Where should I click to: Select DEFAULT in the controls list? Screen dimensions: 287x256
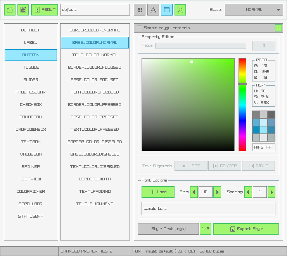pos(31,30)
